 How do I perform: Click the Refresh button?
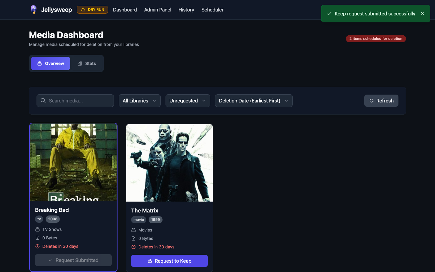pos(381,101)
